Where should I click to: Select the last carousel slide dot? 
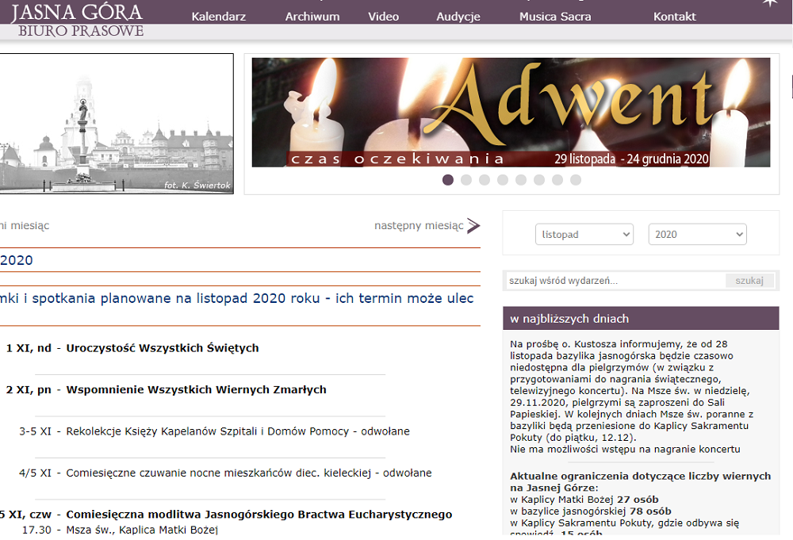point(576,180)
